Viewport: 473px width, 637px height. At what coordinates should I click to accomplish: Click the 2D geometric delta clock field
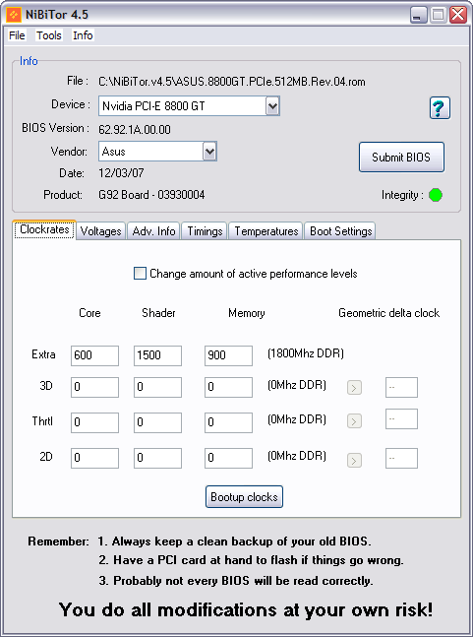[x=401, y=458]
